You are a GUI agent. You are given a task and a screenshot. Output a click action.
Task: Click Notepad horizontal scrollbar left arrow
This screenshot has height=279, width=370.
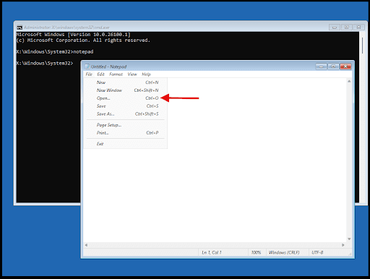(x=86, y=245)
